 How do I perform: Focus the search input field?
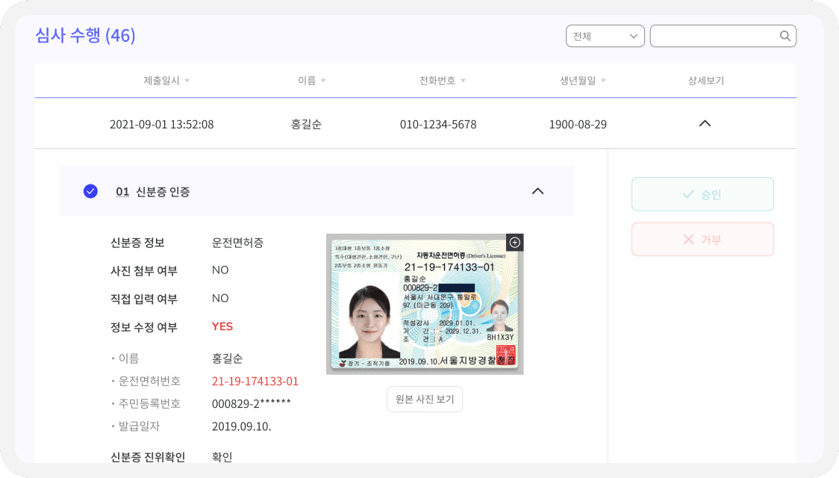[x=723, y=36]
